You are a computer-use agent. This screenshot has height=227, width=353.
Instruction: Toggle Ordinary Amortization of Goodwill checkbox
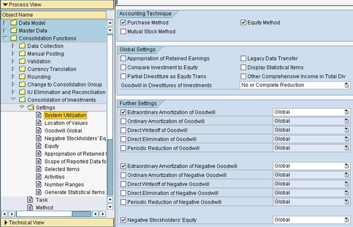coord(123,121)
